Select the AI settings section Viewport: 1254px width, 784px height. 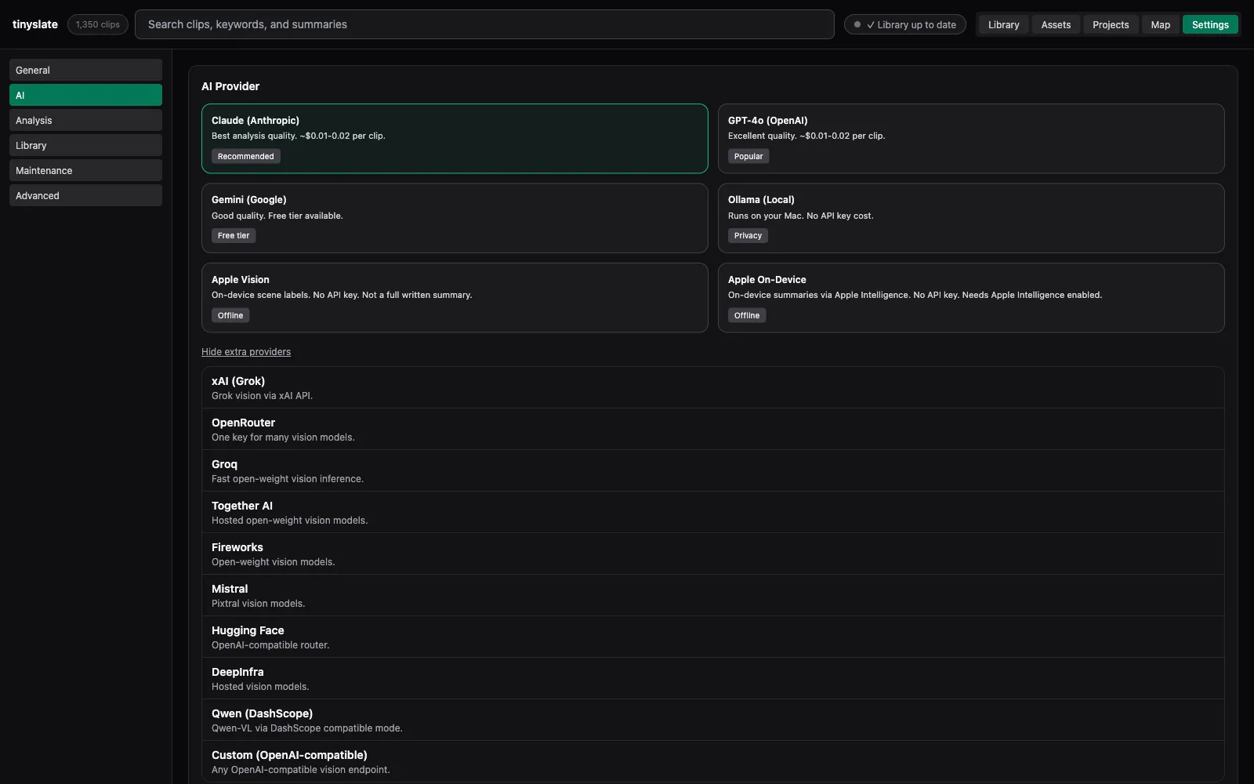point(85,95)
